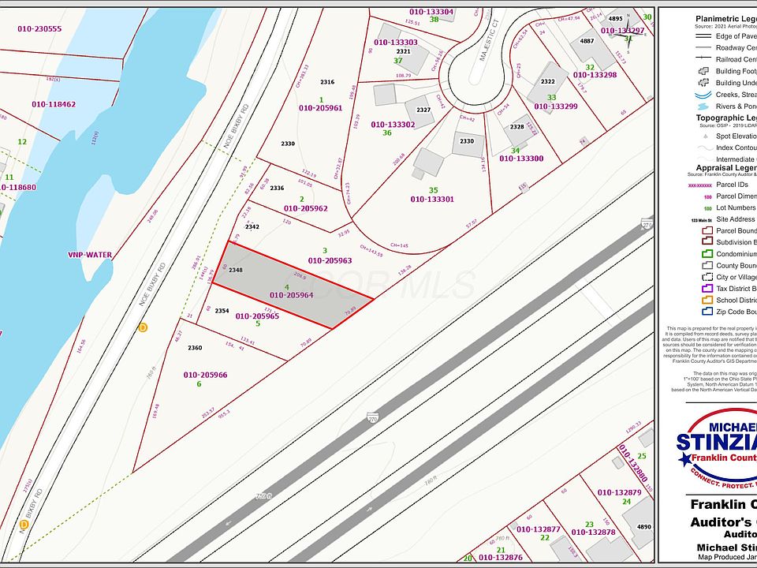Click the 2321 building address label
This screenshot has width=757, height=568.
(403, 51)
